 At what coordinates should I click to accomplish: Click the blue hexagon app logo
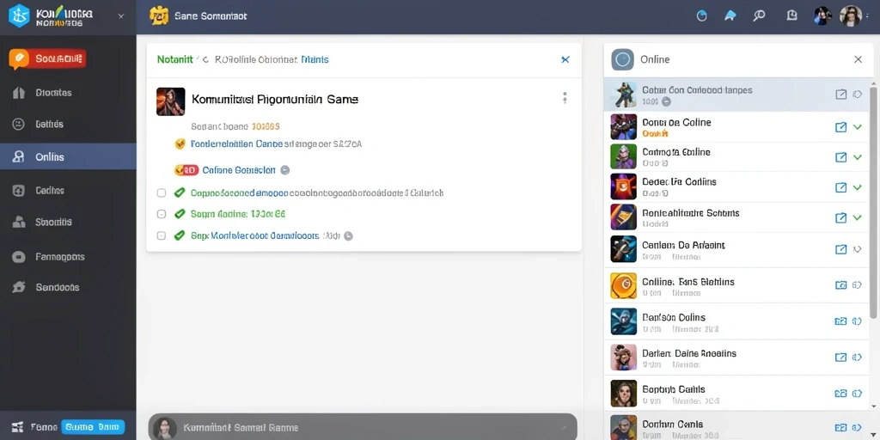pyautogui.click(x=19, y=15)
